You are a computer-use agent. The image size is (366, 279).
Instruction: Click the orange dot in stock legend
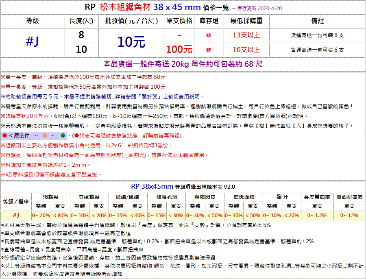tap(45, 136)
